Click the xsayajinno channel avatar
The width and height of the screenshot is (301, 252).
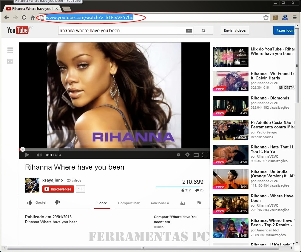pyautogui.click(x=32, y=185)
